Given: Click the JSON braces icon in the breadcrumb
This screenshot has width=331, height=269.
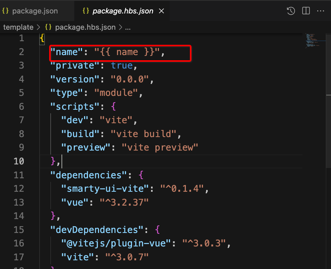Looking at the screenshot, I should (48, 27).
